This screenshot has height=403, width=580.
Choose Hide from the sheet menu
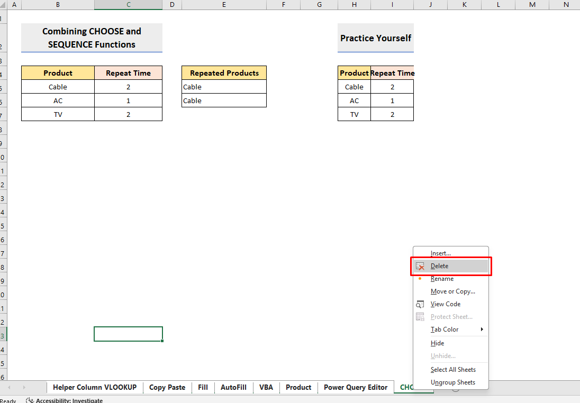[x=437, y=343]
